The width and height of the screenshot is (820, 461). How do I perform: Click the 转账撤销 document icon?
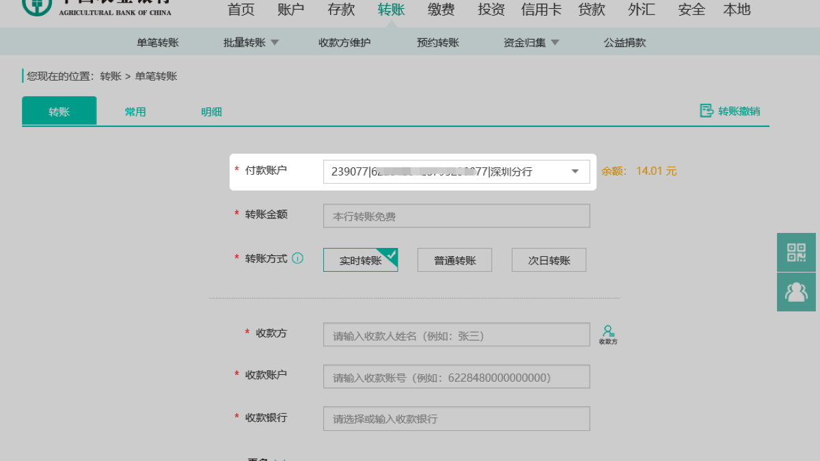[706, 111]
